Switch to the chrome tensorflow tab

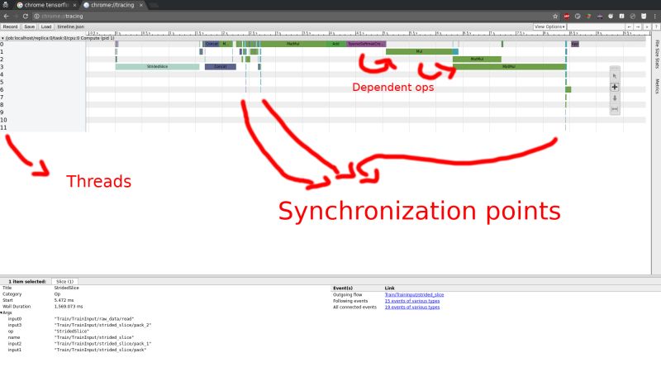[x=45, y=5]
